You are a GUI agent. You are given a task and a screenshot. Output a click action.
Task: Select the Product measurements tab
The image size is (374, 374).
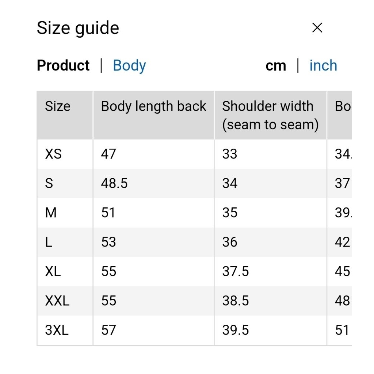(x=63, y=66)
